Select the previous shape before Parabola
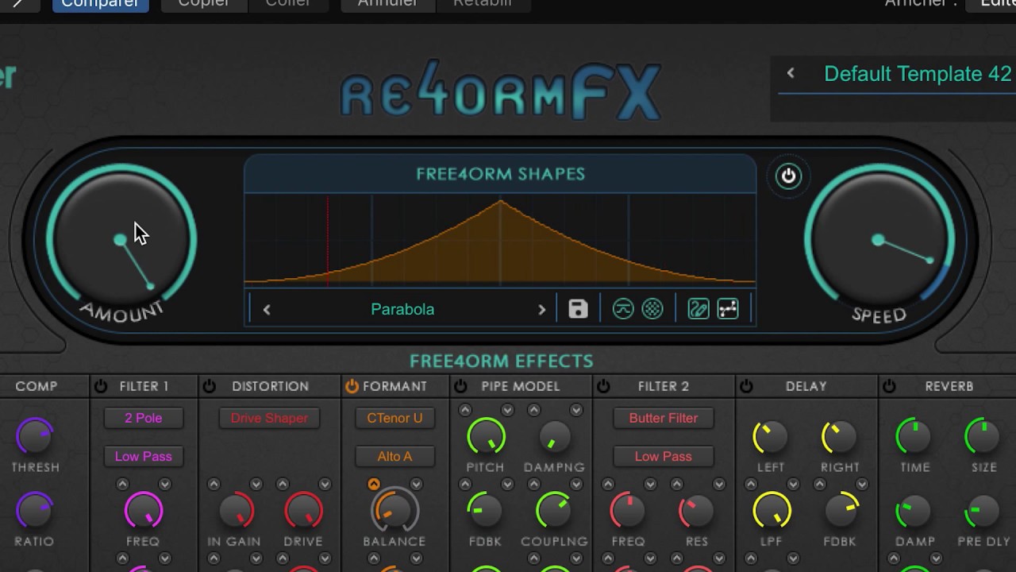 [267, 310]
